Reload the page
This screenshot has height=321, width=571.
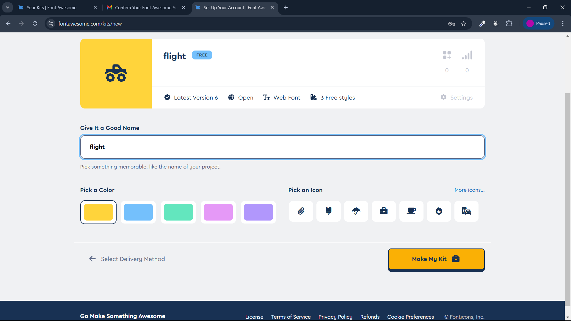coord(35,23)
